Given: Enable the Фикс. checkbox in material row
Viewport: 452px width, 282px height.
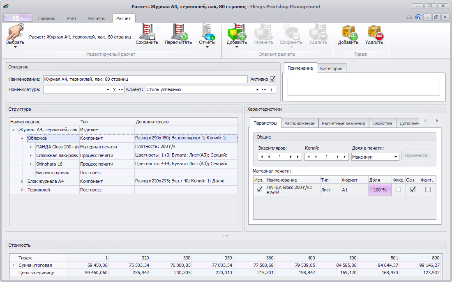Looking at the screenshot, I should tap(398, 189).
